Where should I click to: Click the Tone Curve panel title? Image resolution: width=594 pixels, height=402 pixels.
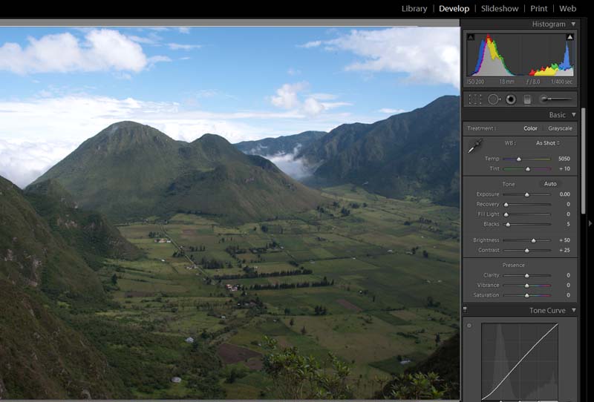point(547,310)
